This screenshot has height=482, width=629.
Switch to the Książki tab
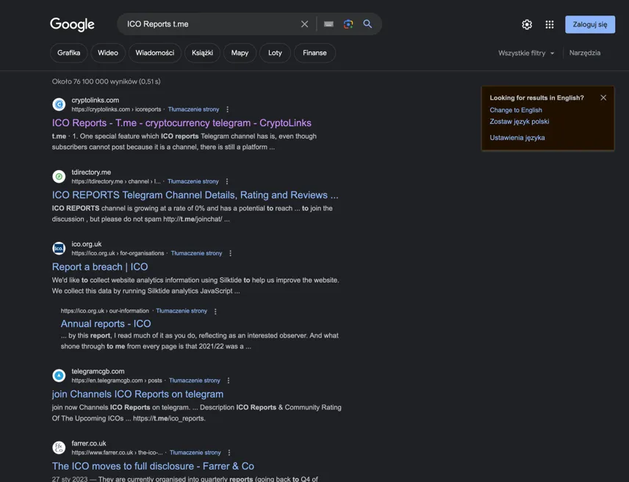[202, 53]
